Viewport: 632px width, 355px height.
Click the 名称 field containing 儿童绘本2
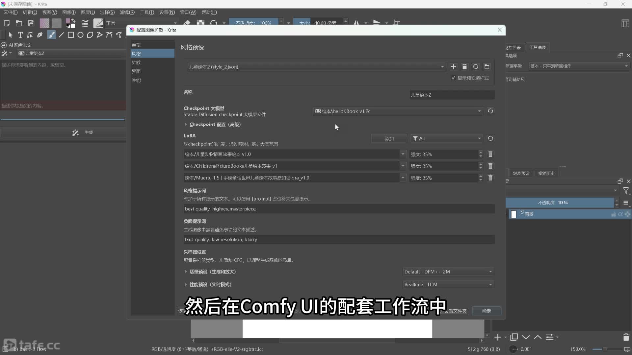tap(452, 95)
